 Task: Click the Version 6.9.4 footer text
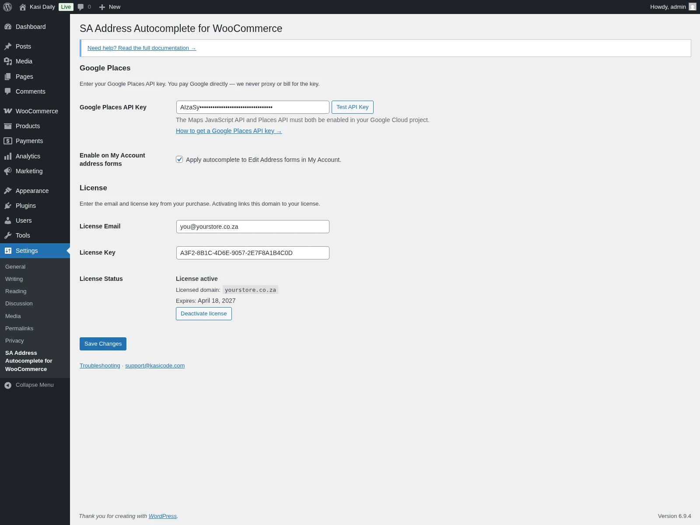click(x=675, y=516)
